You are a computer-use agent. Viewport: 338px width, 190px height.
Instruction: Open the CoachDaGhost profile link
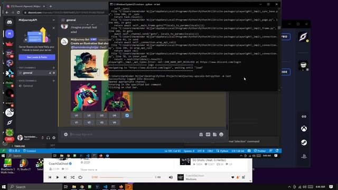coord(59,164)
